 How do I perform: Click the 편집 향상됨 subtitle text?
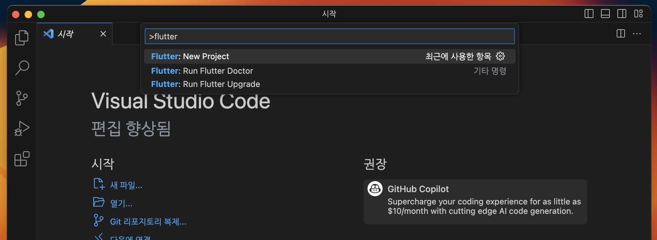(131, 129)
